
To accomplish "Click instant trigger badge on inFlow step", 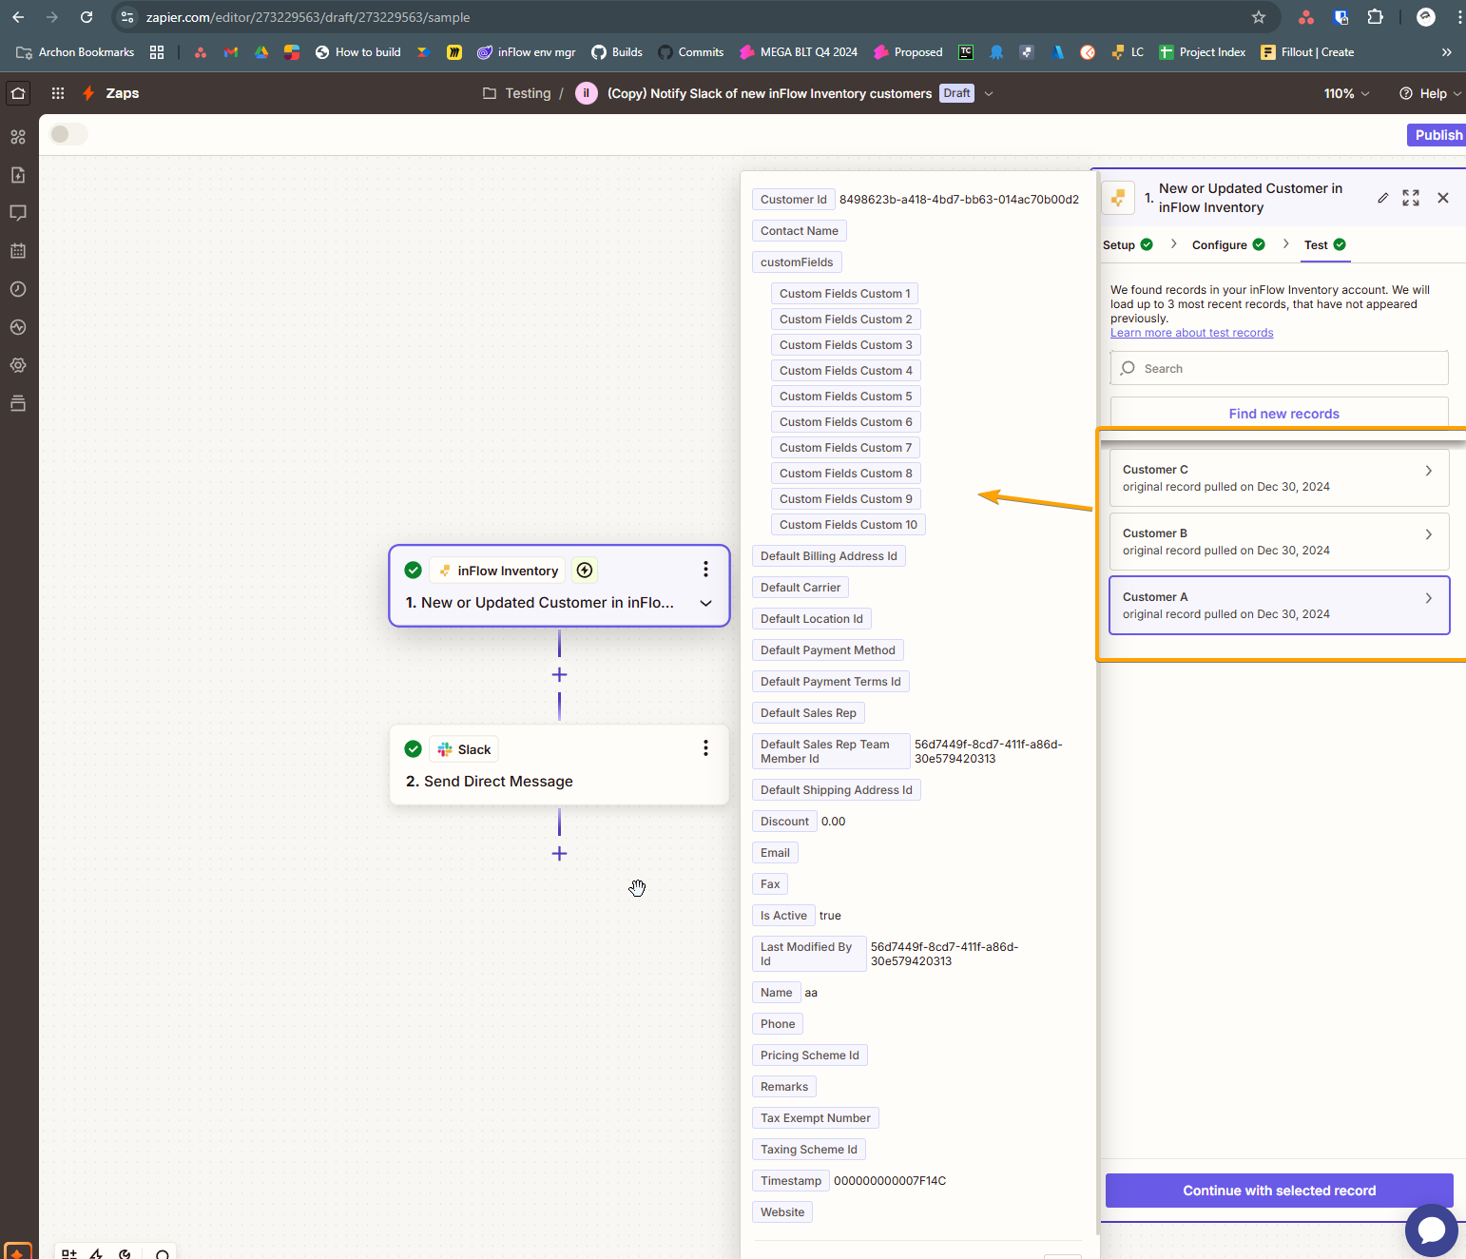I will point(585,570).
